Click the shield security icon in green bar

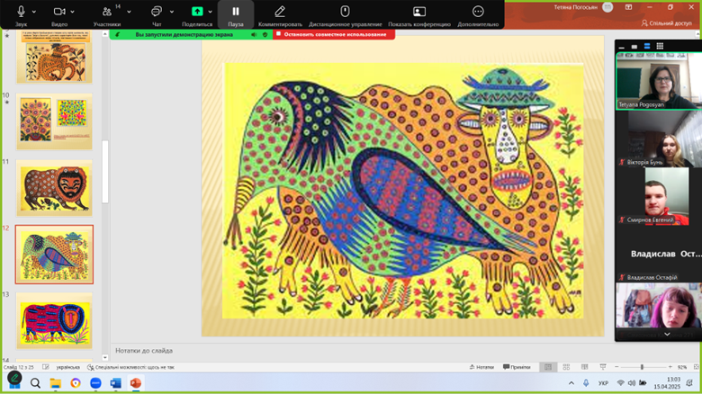click(x=265, y=34)
